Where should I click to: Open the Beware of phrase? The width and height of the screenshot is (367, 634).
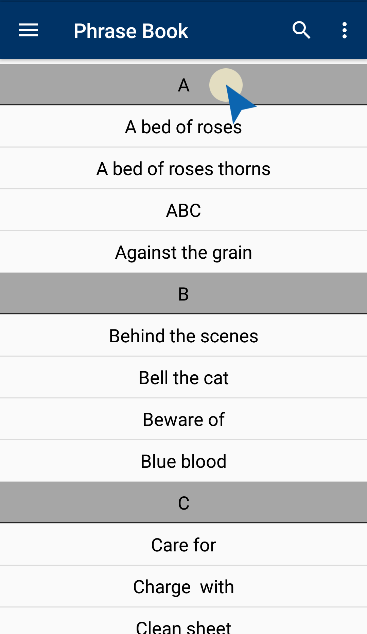(x=183, y=419)
